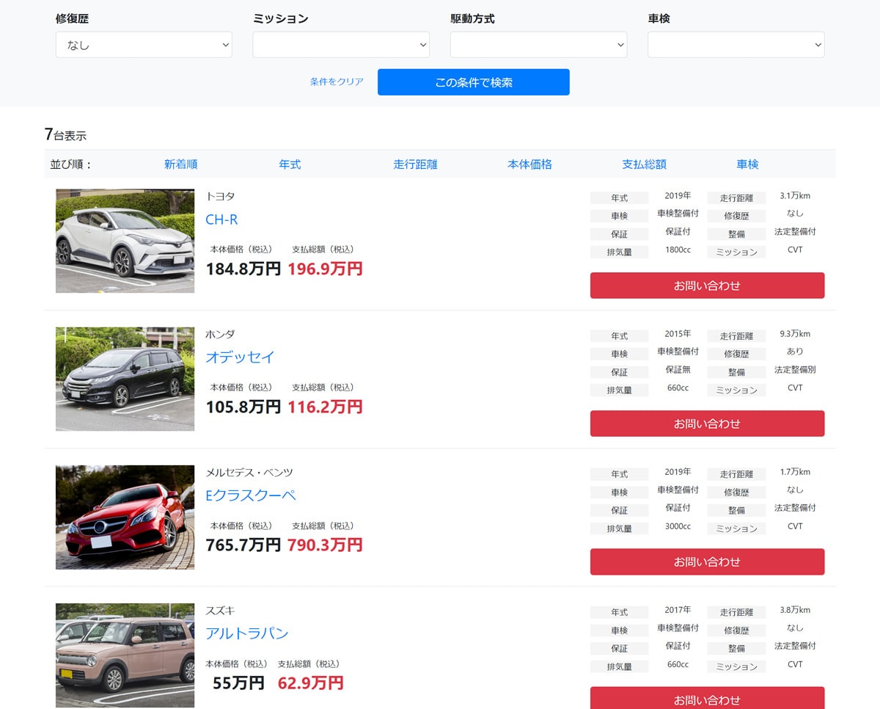880x709 pixels.
Task: Click the ホンダ maker name
Action: [220, 334]
